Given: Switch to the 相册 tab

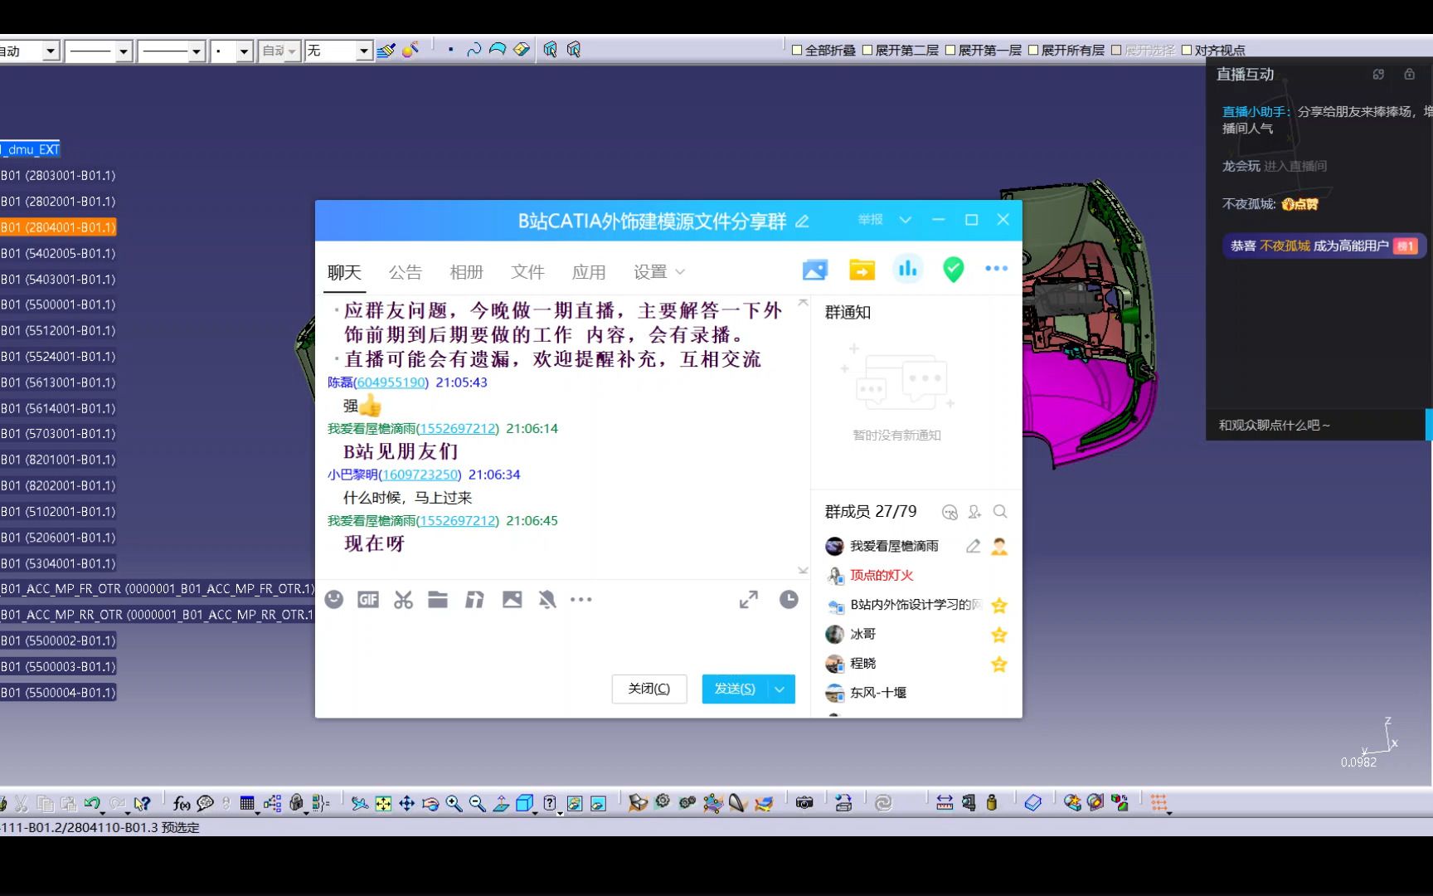Looking at the screenshot, I should 466,272.
